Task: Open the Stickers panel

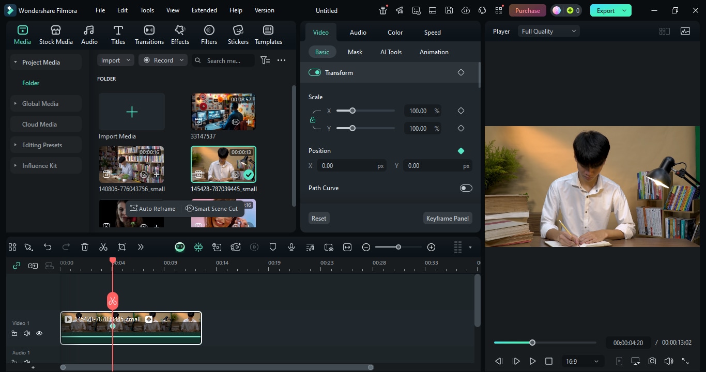Action: coord(238,35)
